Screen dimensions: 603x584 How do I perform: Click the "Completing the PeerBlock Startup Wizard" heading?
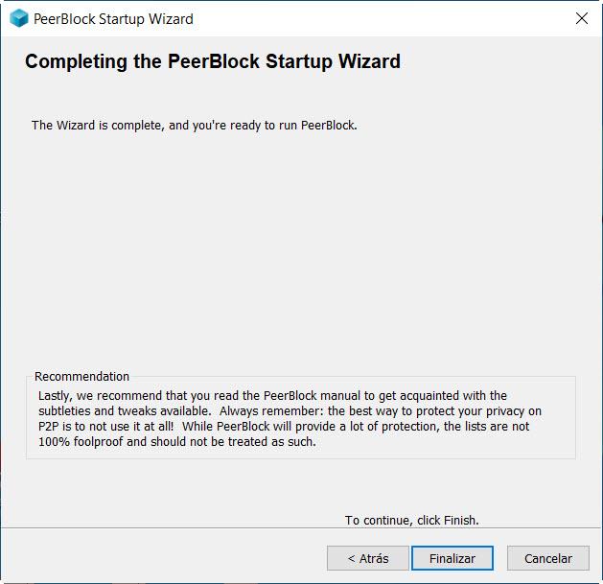tap(213, 62)
